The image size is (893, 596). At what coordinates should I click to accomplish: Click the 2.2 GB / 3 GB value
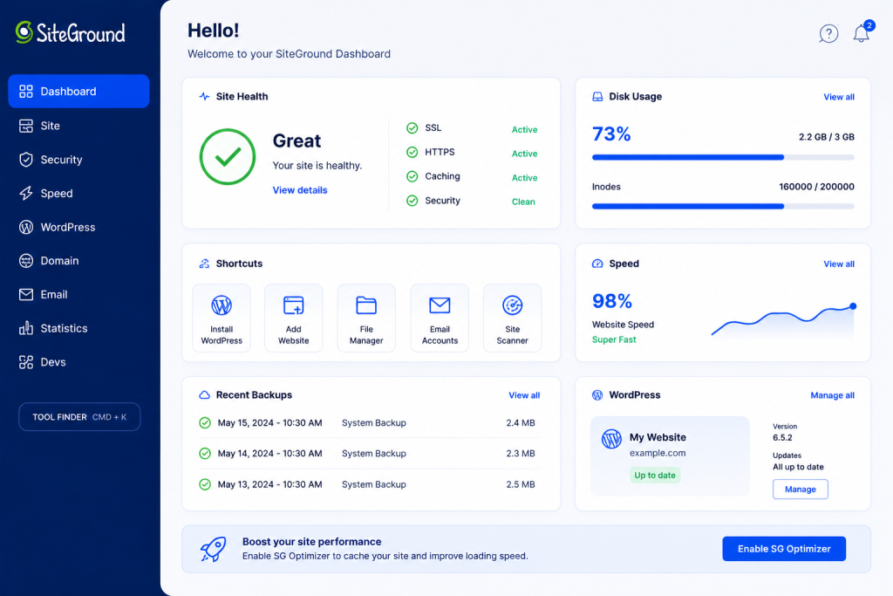pyautogui.click(x=827, y=137)
